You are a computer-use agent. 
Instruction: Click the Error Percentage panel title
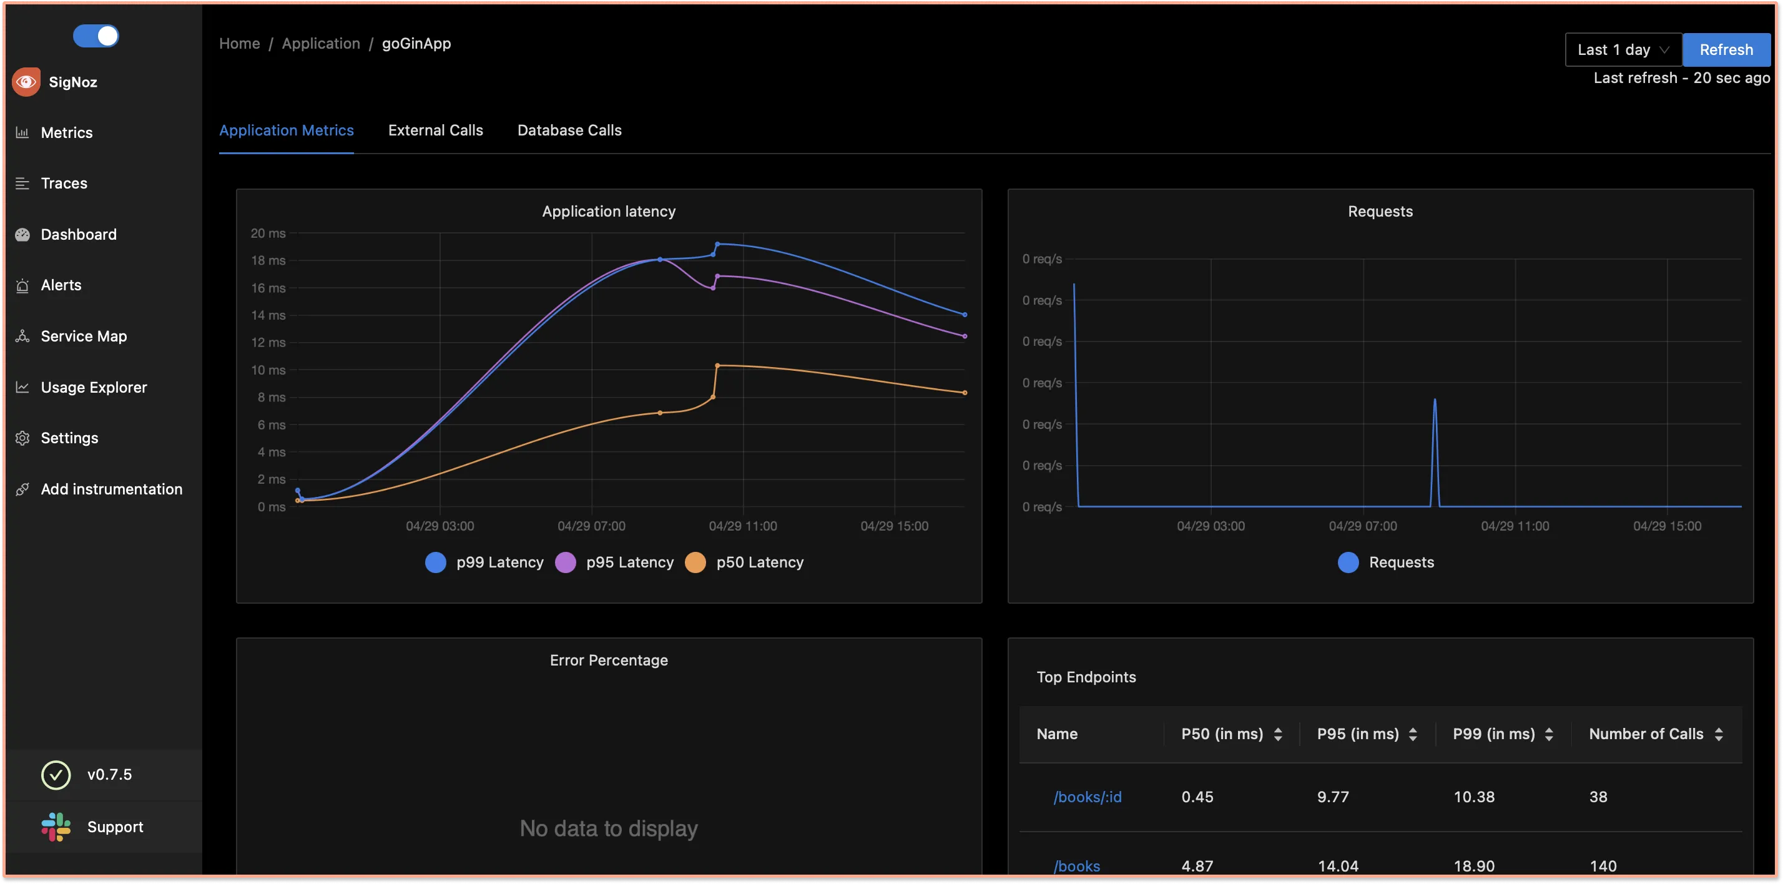609,660
